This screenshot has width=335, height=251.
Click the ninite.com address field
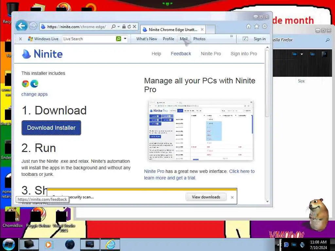click(x=77, y=27)
